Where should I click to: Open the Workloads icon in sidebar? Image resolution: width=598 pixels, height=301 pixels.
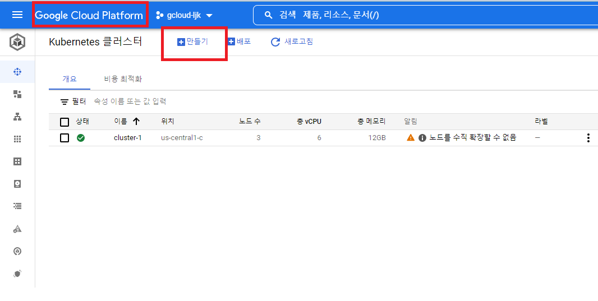[17, 94]
